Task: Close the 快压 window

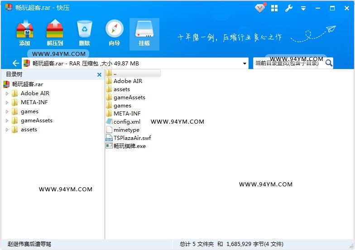Action: tap(347, 8)
